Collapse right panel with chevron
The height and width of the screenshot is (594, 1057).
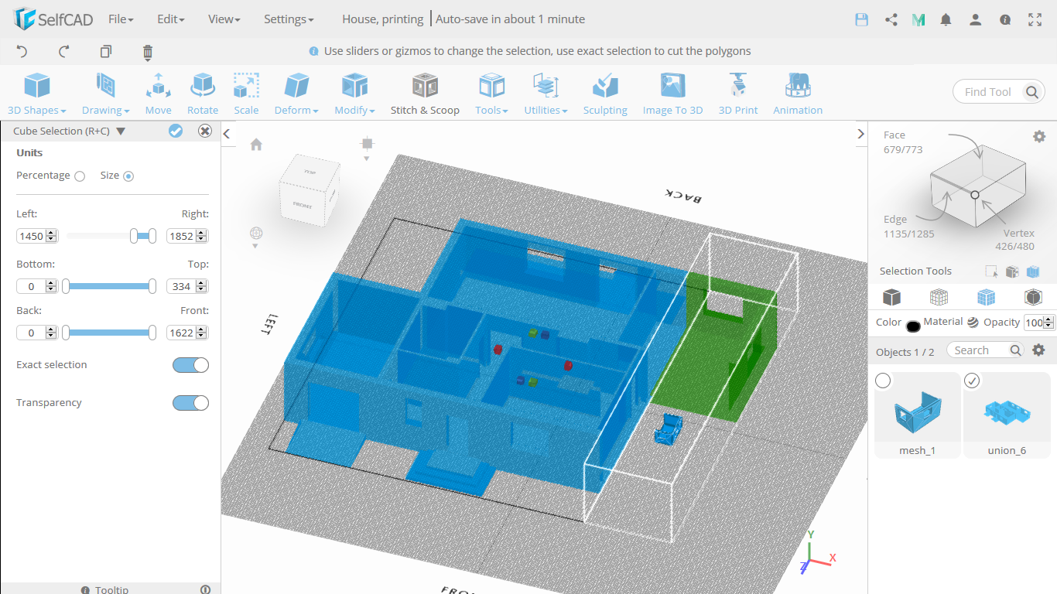click(861, 134)
